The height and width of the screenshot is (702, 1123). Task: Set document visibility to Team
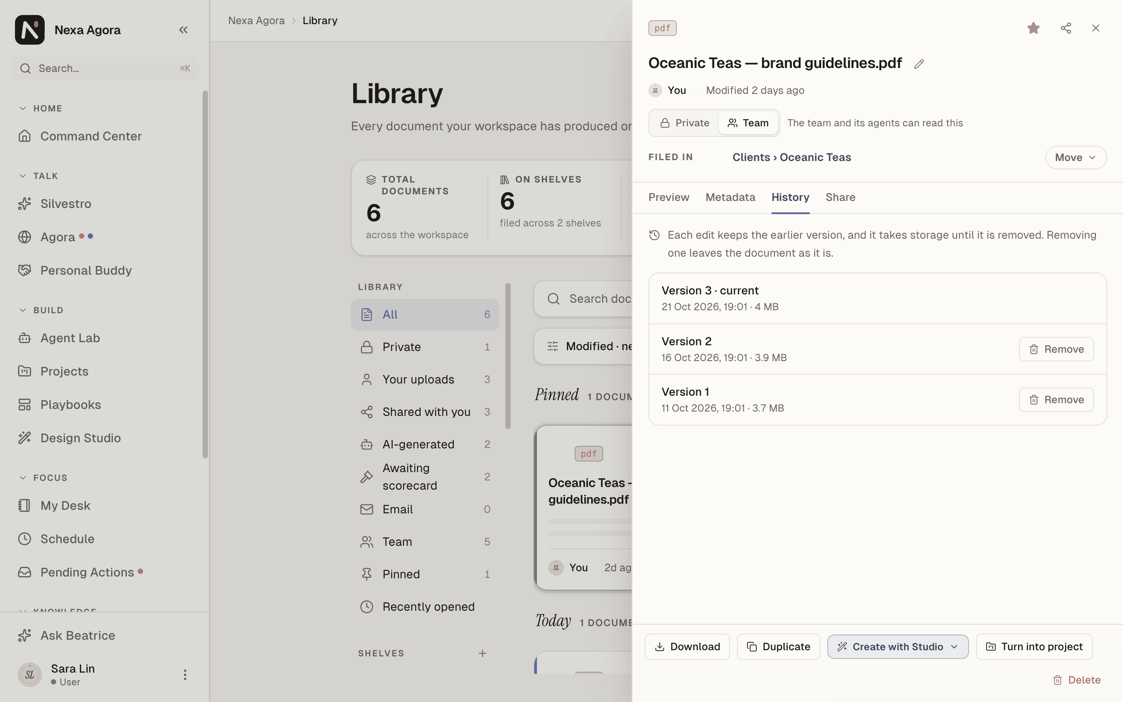pos(748,123)
